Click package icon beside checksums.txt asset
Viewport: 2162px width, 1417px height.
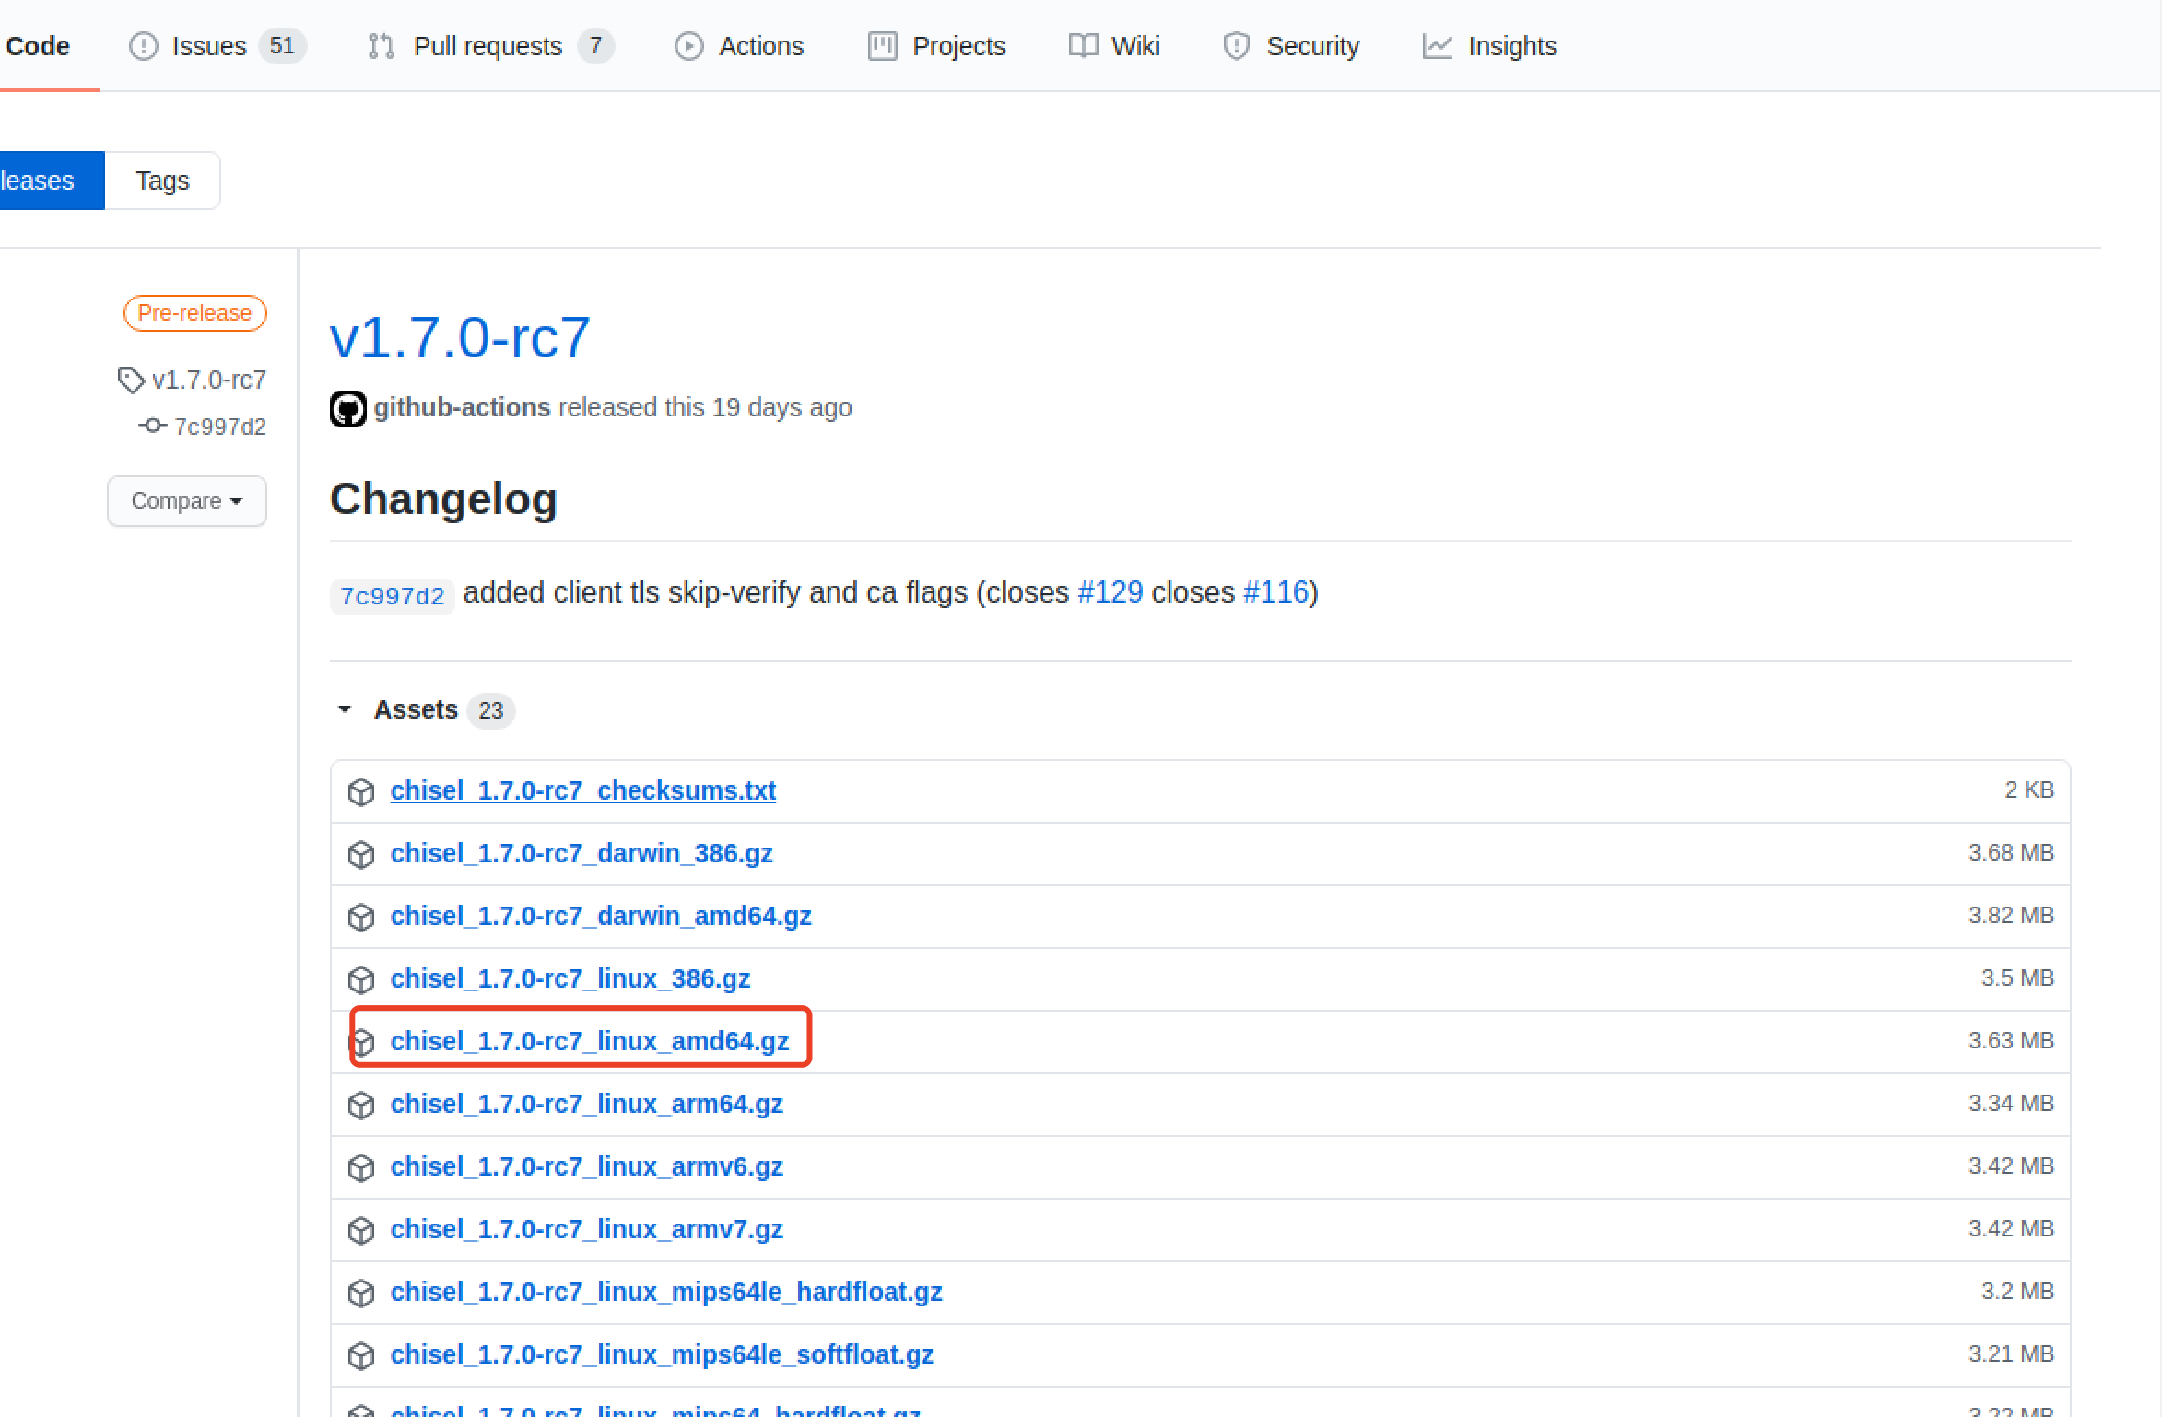(x=361, y=791)
